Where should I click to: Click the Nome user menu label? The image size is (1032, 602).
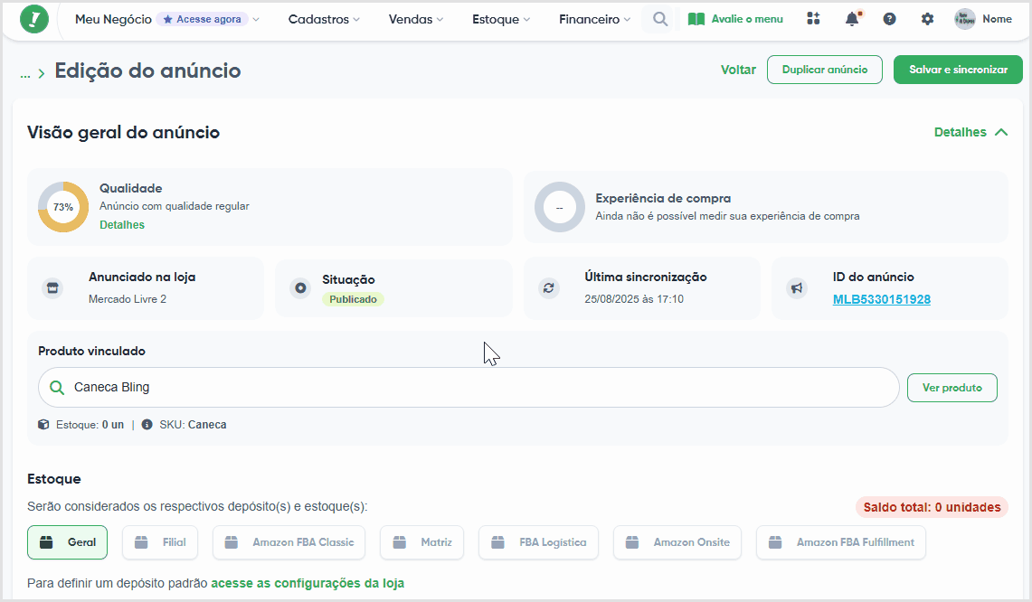pos(997,19)
